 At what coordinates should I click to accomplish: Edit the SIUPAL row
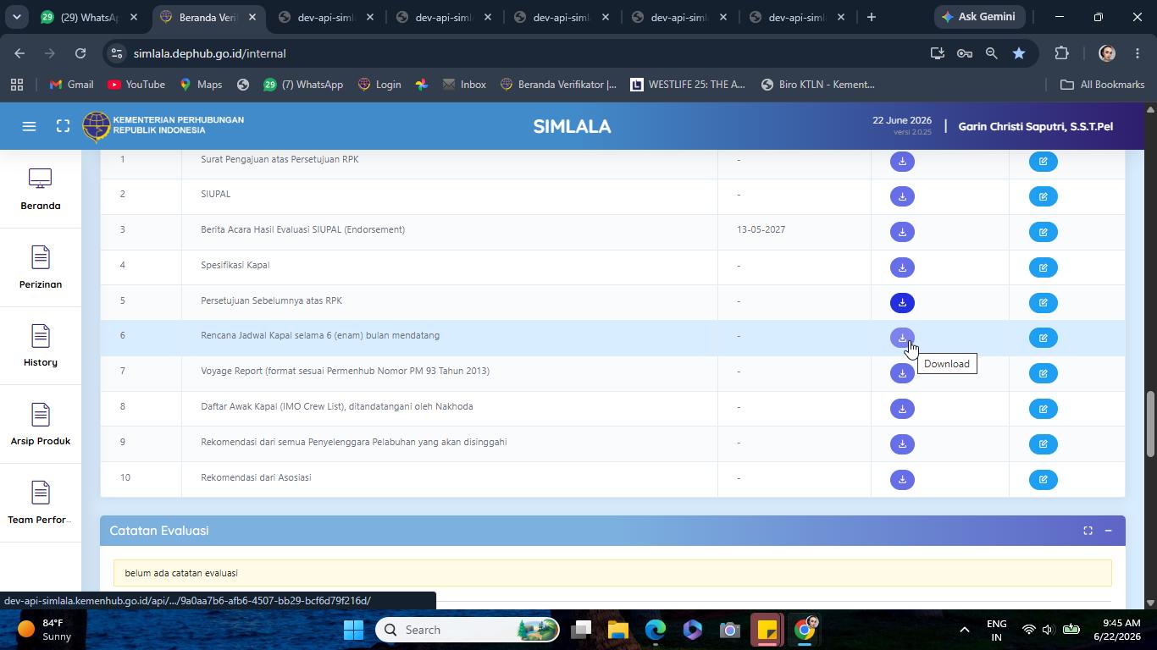(1043, 196)
